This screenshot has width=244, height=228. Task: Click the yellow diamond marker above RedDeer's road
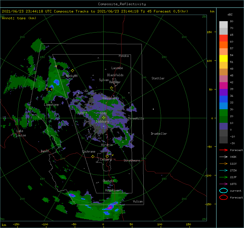tap(111, 88)
